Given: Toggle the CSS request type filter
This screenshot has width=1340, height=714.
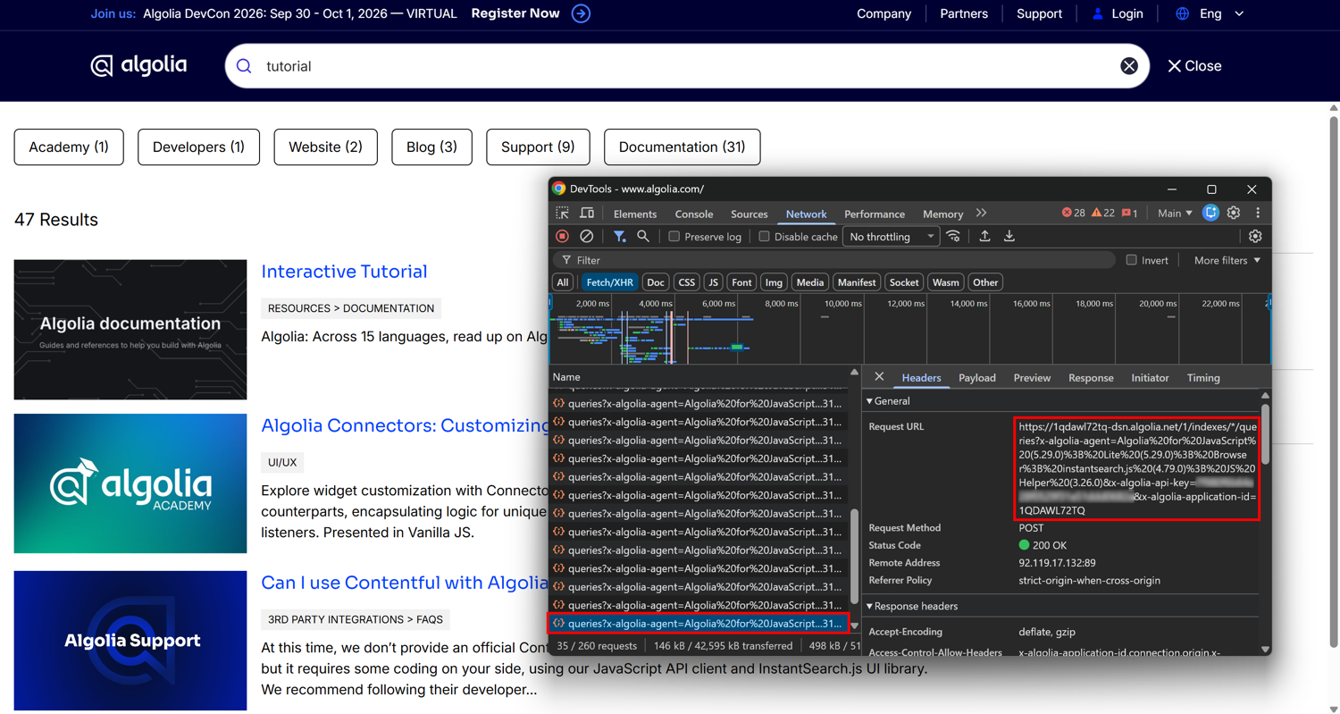Looking at the screenshot, I should point(686,282).
